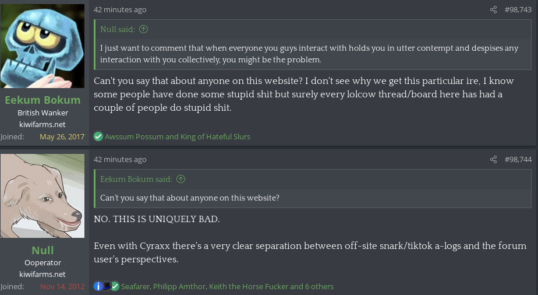Jump to Null's quoted post via arrow icon
Viewport: 538px width, 295px height.
[144, 29]
